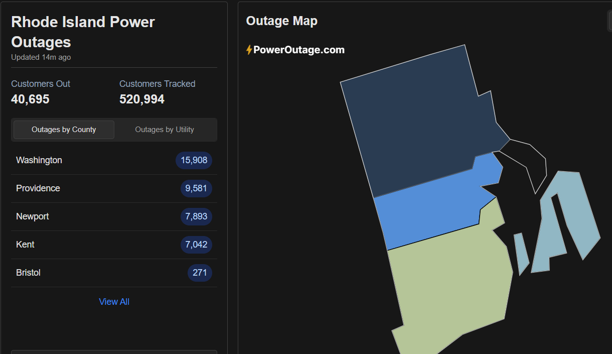The height and width of the screenshot is (354, 612).
Task: Click the PowerOutage.com lightning bolt icon
Action: point(249,50)
